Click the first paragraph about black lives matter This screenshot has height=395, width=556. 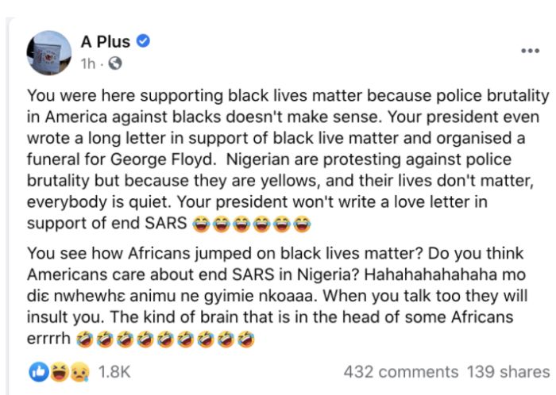tap(288, 159)
